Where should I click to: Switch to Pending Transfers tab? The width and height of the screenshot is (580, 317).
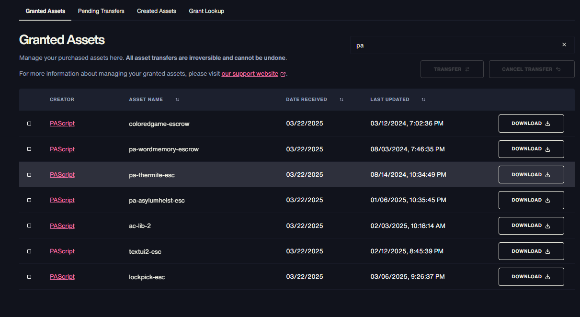tap(101, 11)
